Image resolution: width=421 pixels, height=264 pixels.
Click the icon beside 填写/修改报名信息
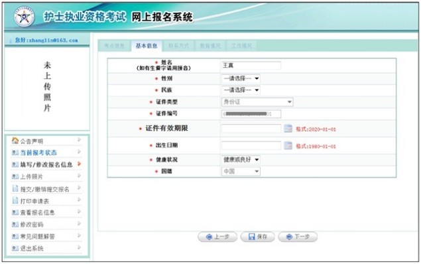[15, 165]
